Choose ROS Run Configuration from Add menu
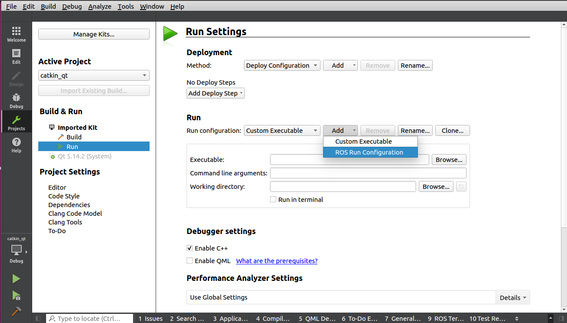 [x=370, y=152]
